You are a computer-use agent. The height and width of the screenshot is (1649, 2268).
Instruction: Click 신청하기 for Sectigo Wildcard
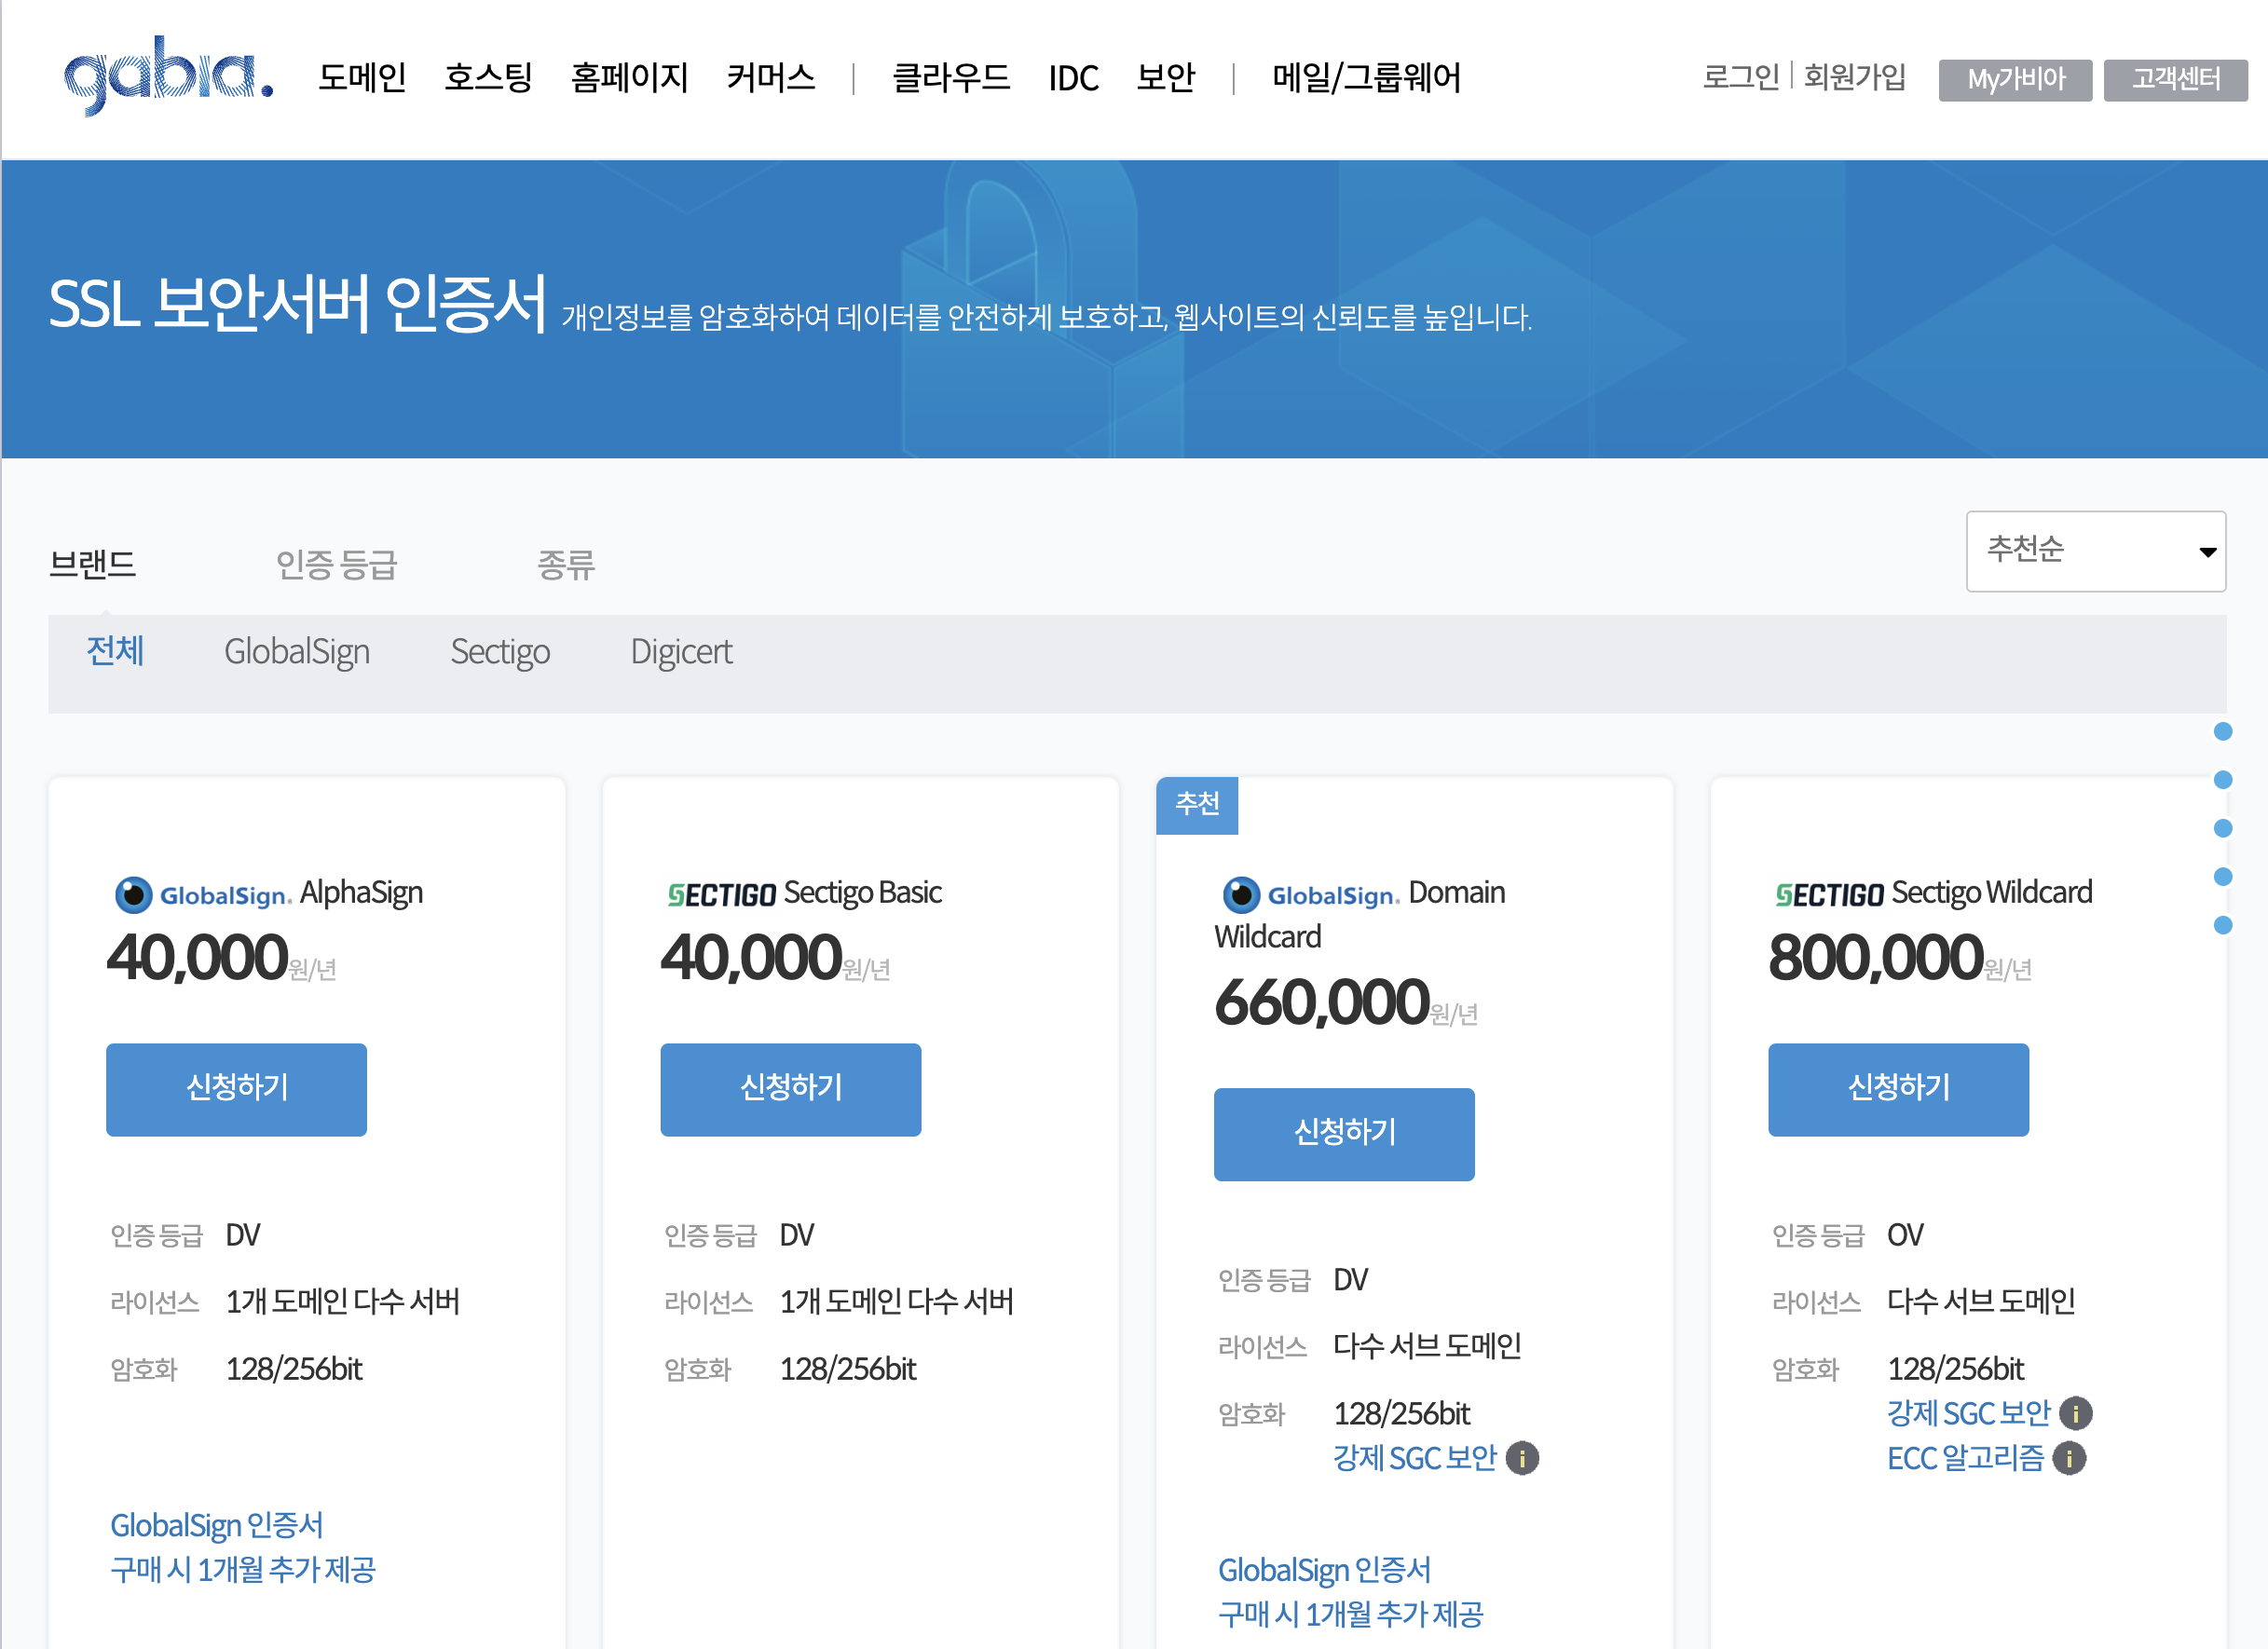pos(1897,1088)
